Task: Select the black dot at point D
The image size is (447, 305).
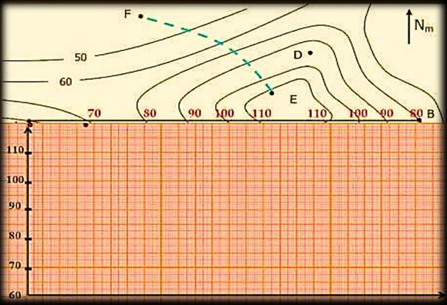Action: tap(310, 53)
